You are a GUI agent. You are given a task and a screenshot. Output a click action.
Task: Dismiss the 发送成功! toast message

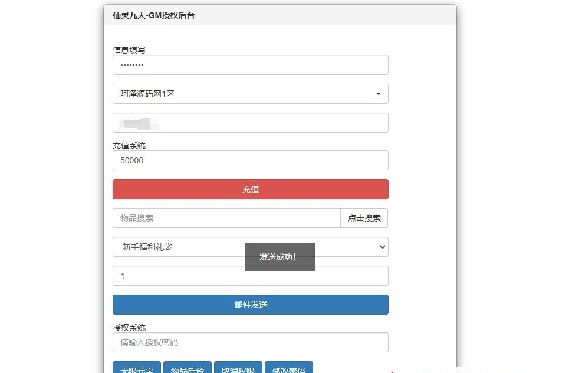tap(279, 257)
